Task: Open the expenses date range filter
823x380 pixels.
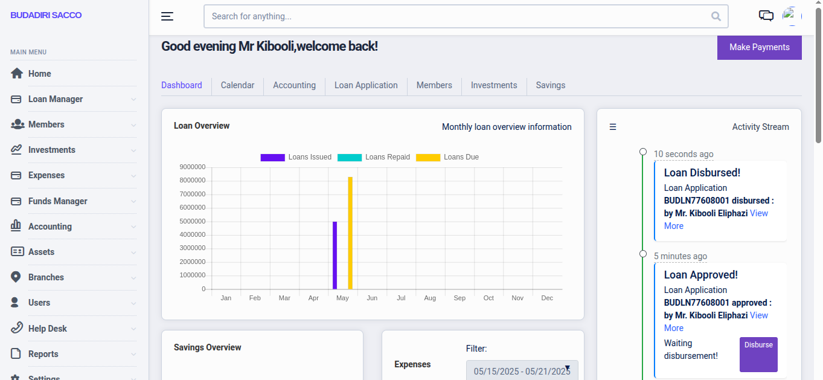Action: [522, 369]
